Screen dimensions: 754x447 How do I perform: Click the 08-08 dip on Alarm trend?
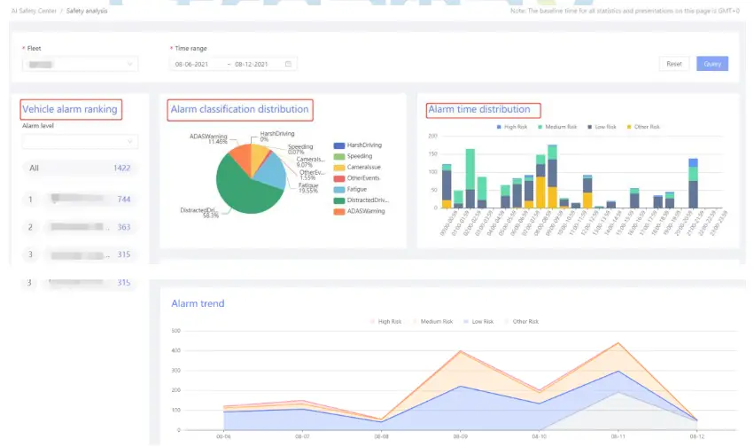pos(381,420)
